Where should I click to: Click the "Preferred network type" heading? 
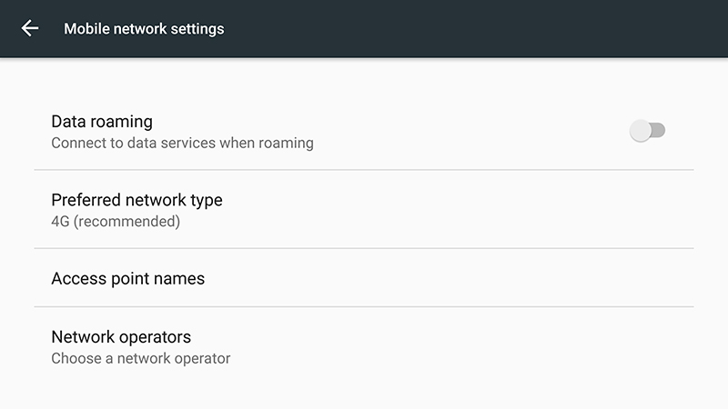click(136, 200)
